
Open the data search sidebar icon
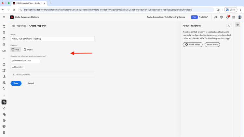pos(4,45)
